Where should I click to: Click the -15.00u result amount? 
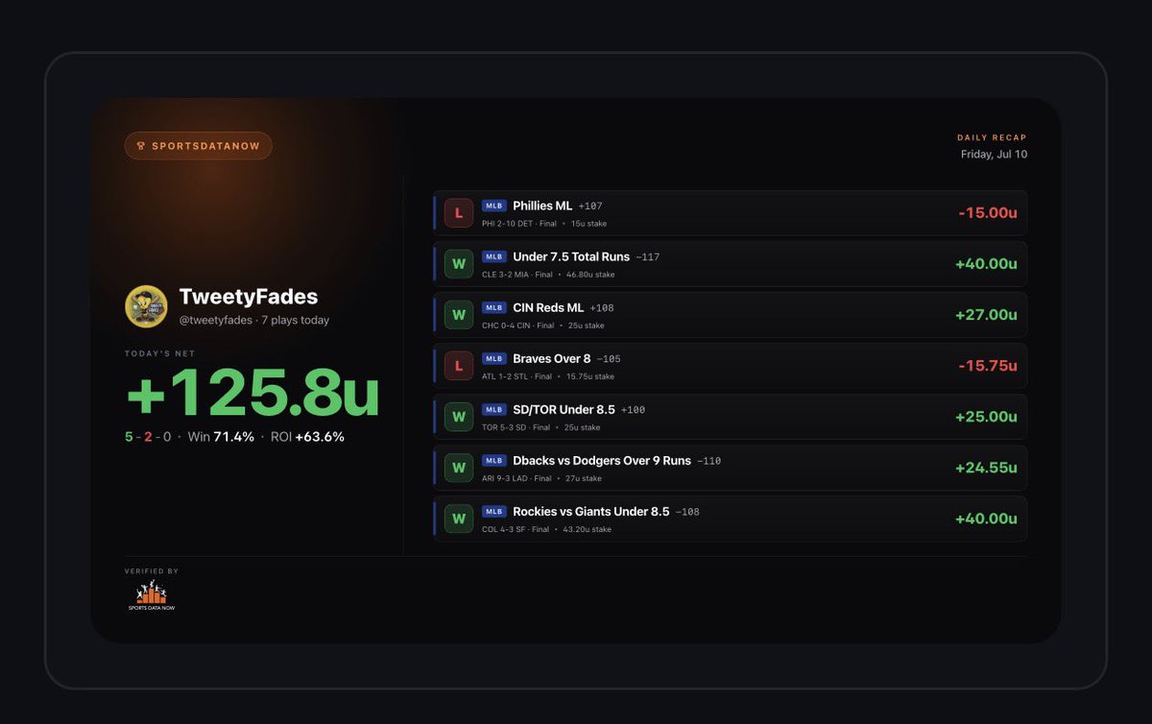[x=987, y=213]
